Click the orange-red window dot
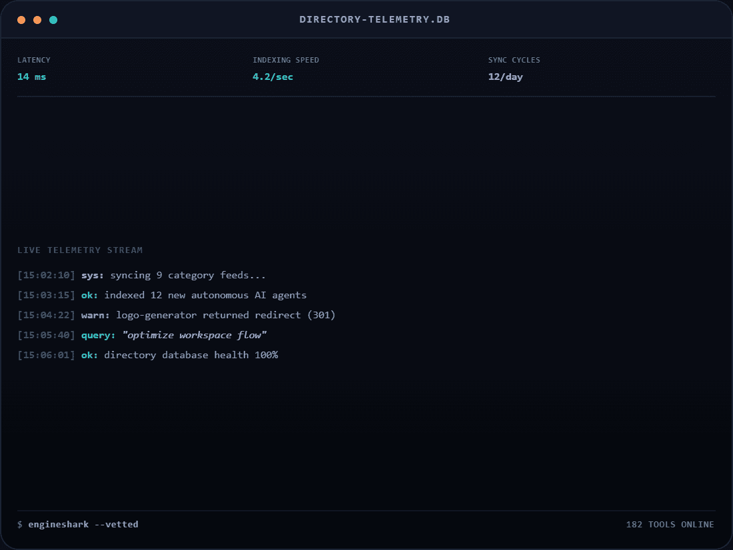The width and height of the screenshot is (733, 550). [x=21, y=19]
